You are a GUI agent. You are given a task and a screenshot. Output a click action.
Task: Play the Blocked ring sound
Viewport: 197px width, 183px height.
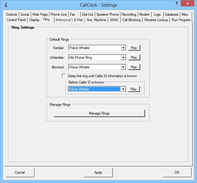coord(134,67)
